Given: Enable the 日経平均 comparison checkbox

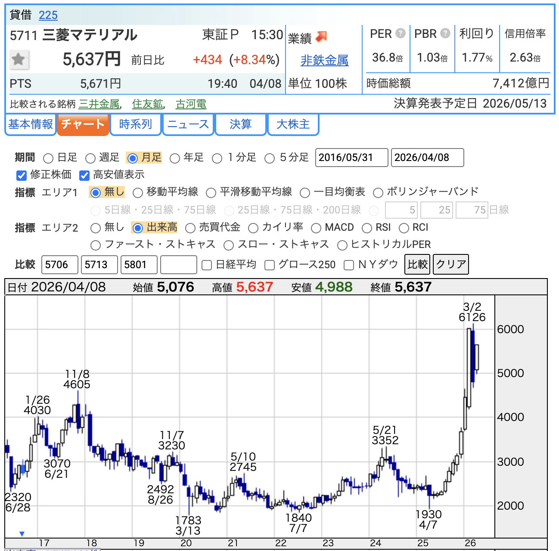Looking at the screenshot, I should pyautogui.click(x=207, y=265).
